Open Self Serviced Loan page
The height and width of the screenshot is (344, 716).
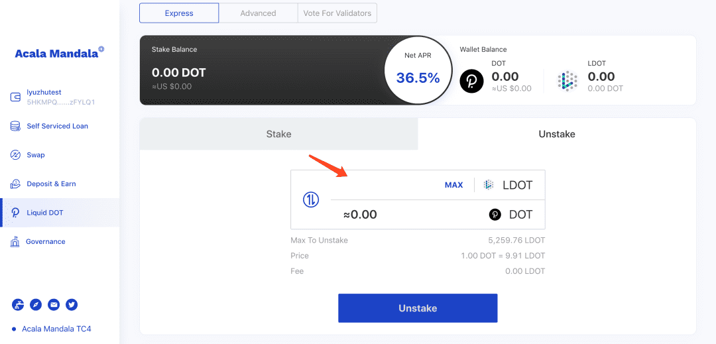click(58, 126)
